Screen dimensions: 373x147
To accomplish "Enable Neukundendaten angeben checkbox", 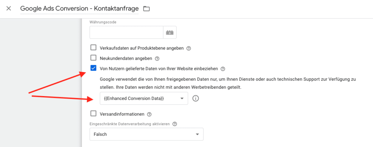I will click(x=94, y=58).
